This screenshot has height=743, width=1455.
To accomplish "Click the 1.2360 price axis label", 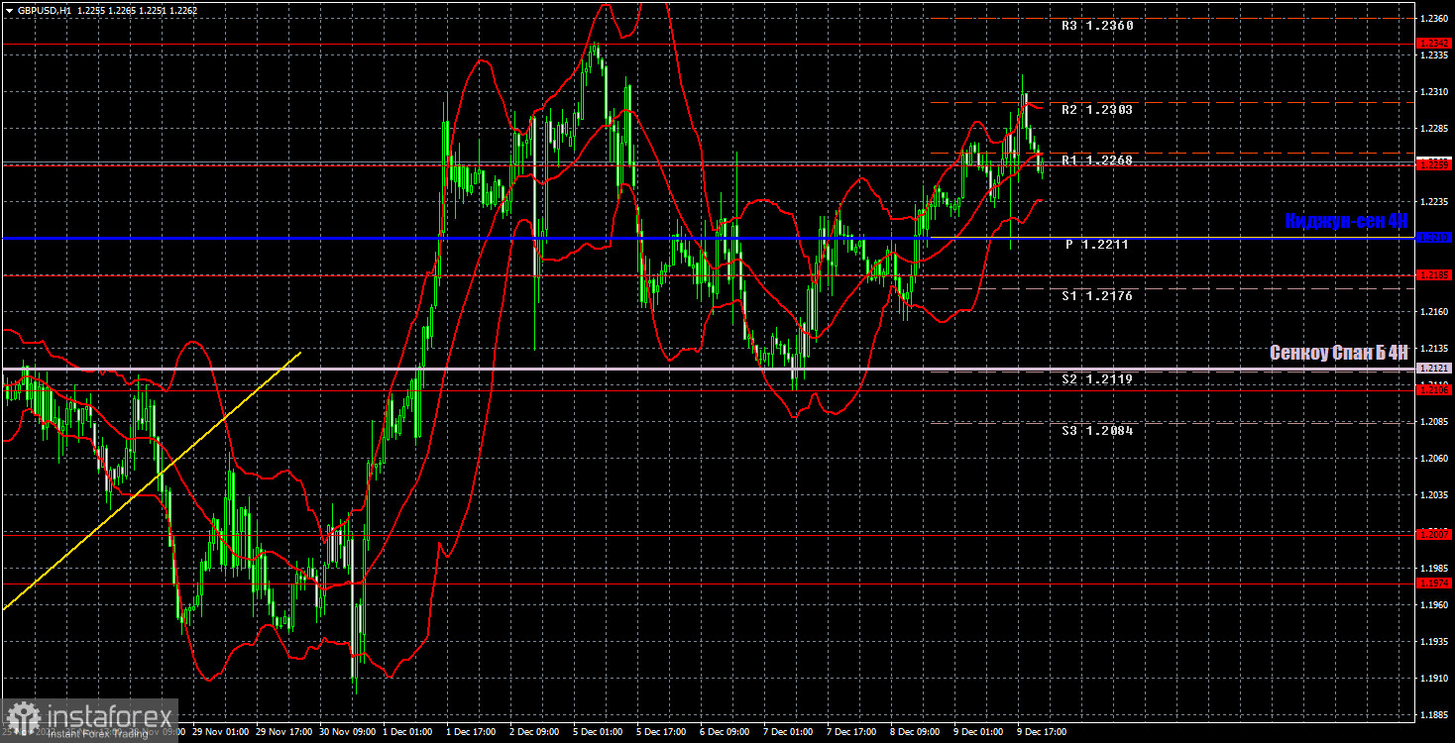I will pyautogui.click(x=1434, y=19).
